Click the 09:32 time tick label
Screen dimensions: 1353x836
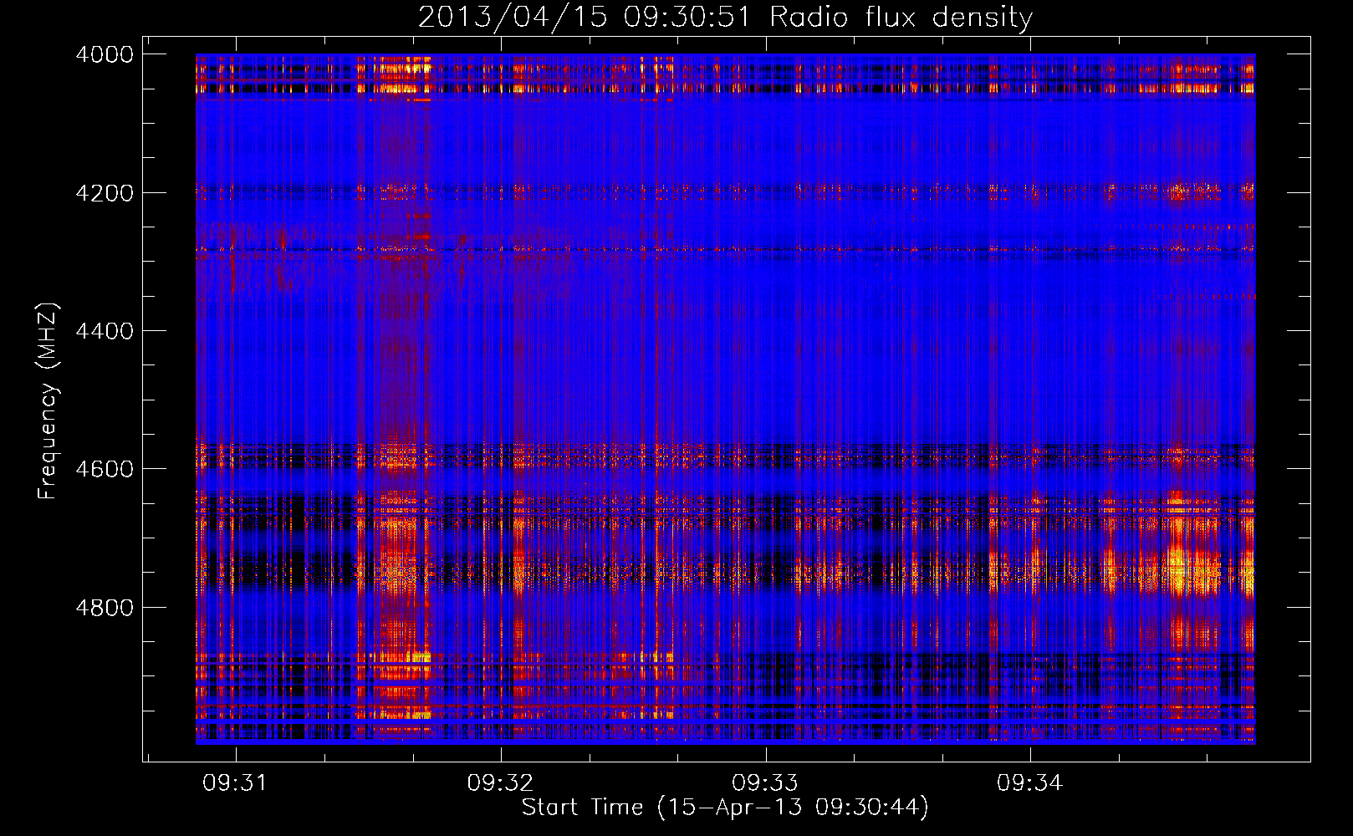tap(500, 782)
